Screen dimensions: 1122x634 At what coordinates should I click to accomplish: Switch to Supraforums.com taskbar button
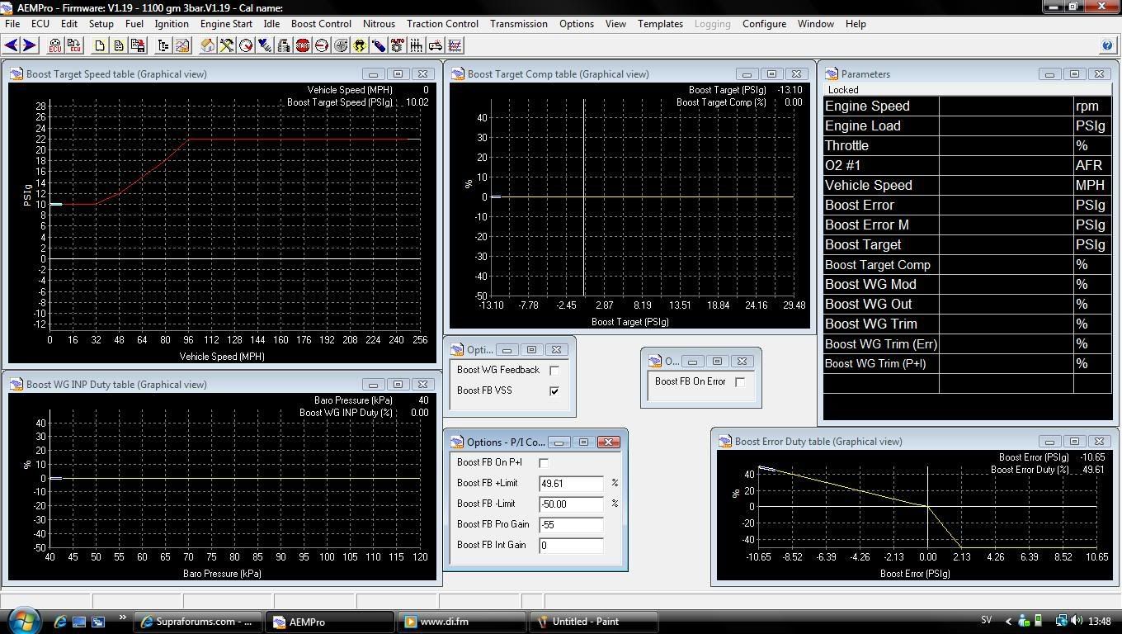pos(200,622)
